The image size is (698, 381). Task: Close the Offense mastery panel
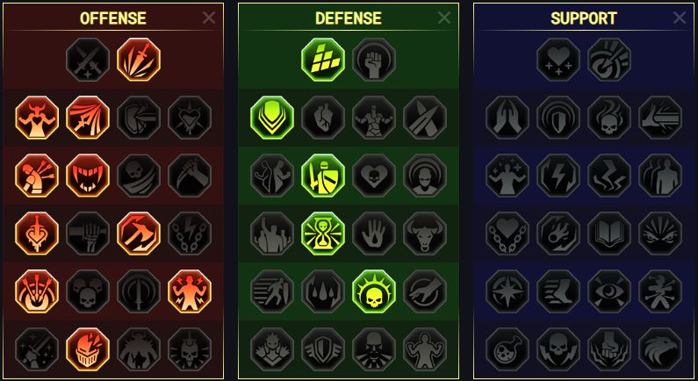point(209,18)
